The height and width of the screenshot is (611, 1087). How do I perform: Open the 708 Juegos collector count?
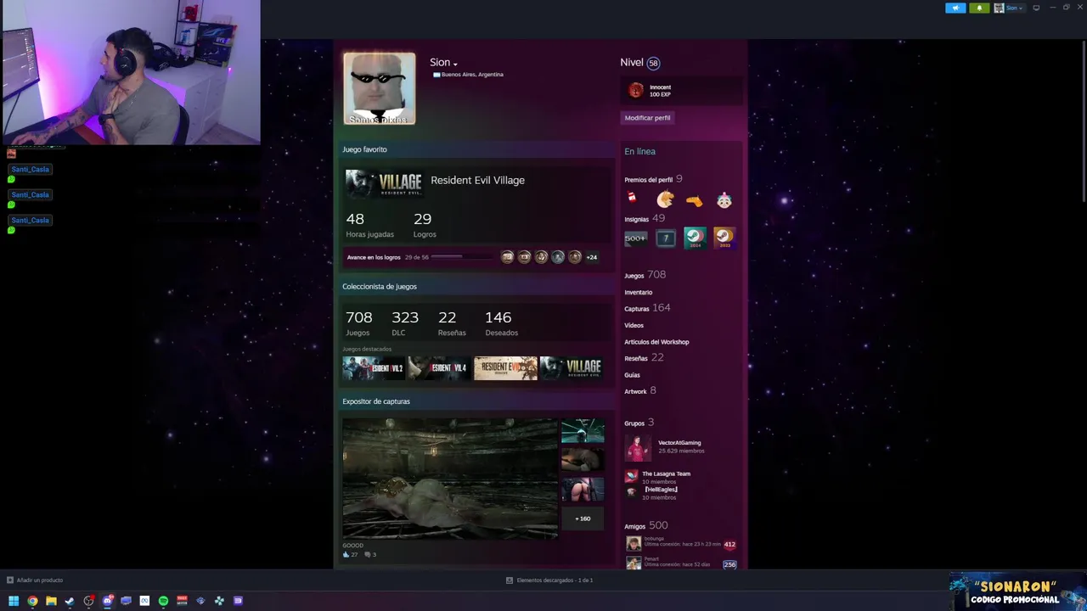click(358, 322)
